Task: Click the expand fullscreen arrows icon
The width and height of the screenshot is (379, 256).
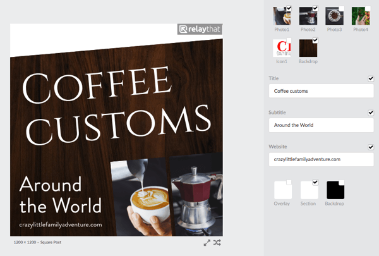Action: 207,243
